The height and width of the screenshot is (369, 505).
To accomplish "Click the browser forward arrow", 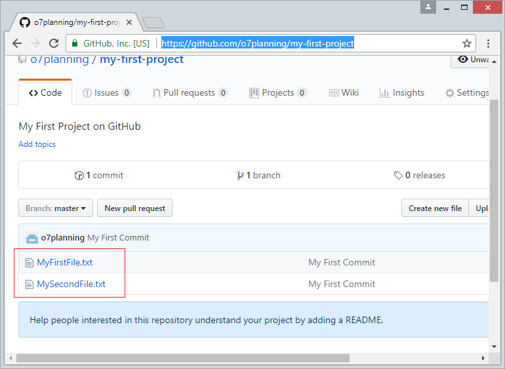I will tap(35, 43).
